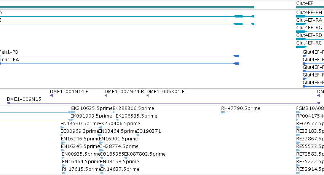Click the EN16464.5prime EST label
The image size is (324, 175).
[x=81, y=162]
